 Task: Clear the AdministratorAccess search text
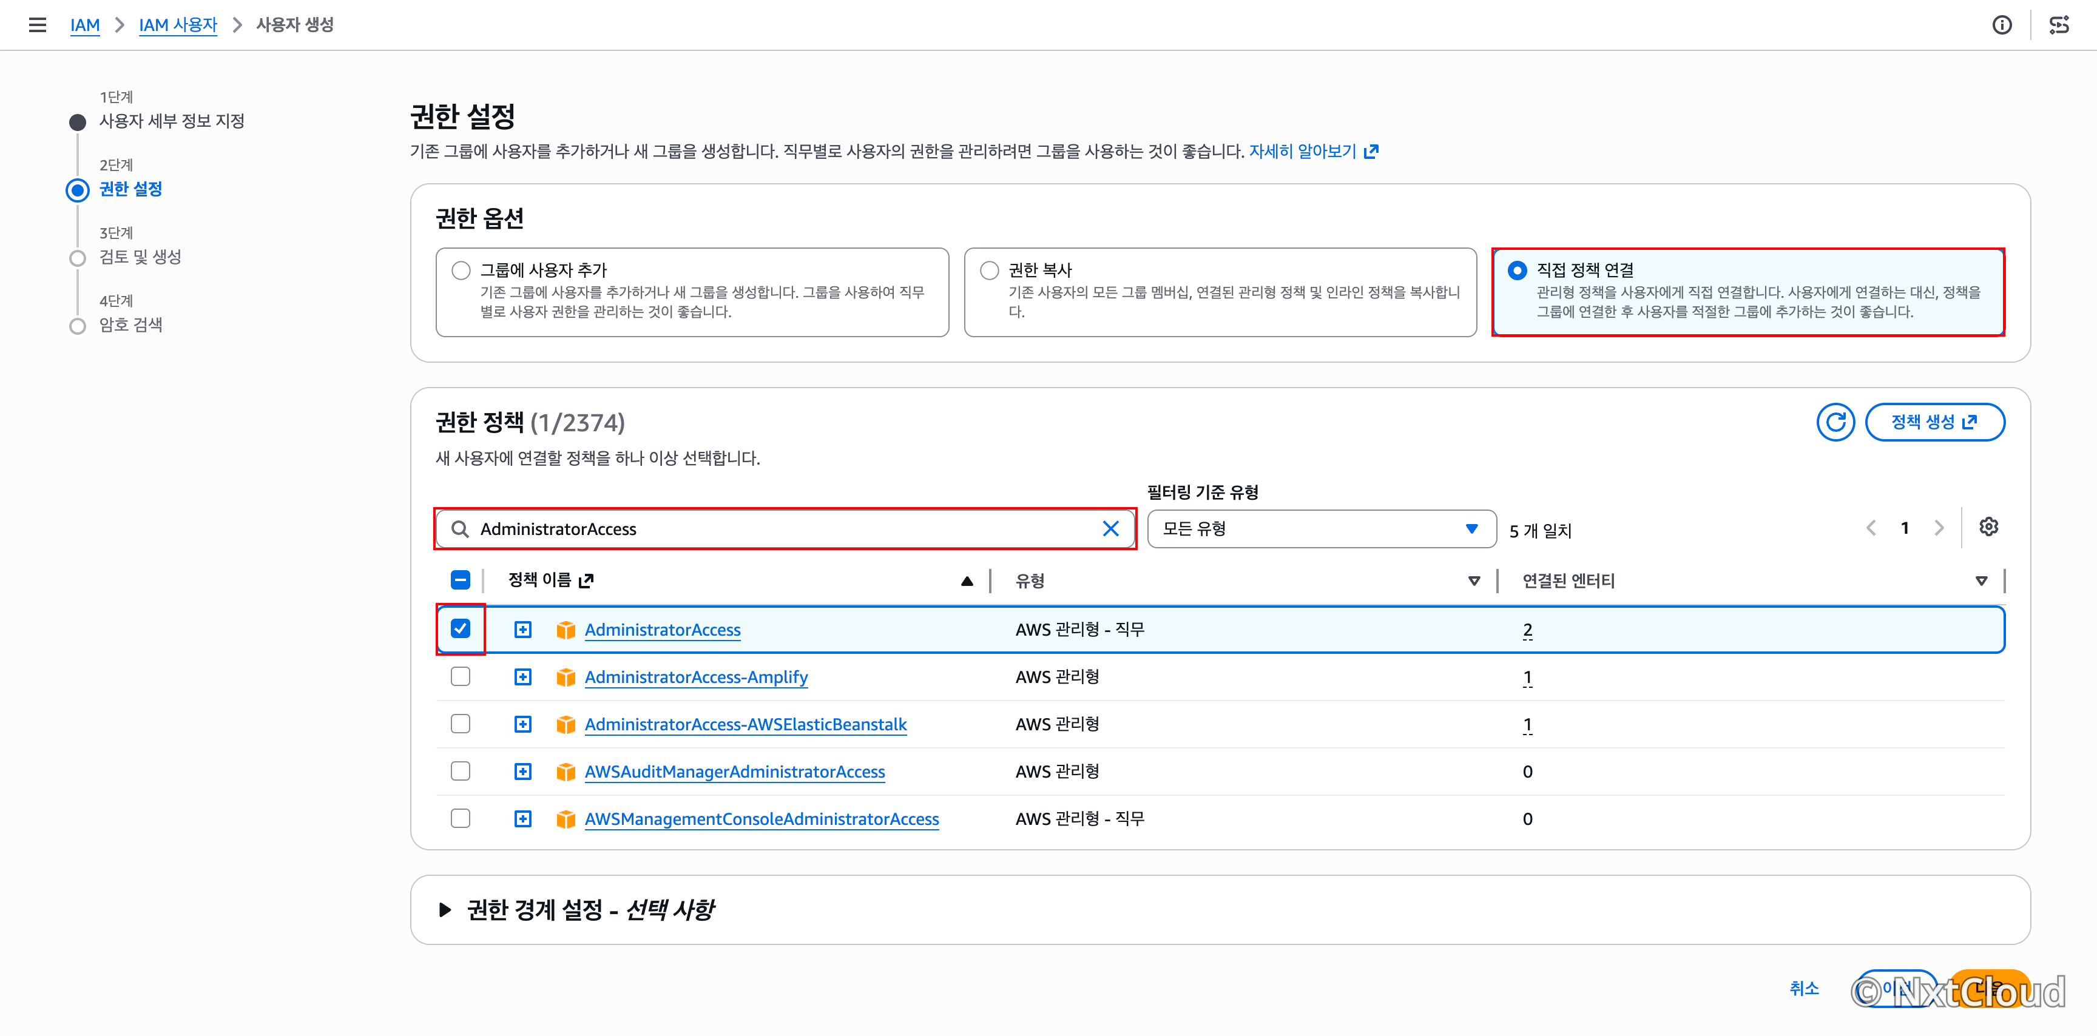tap(1110, 529)
